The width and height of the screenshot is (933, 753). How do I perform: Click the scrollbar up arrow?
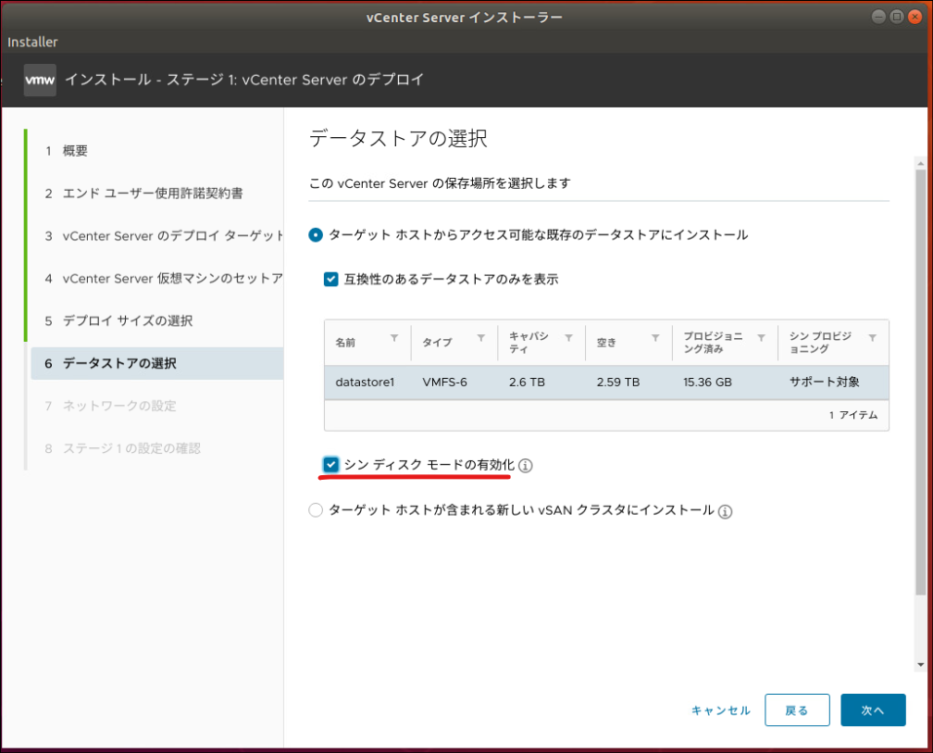pos(920,163)
